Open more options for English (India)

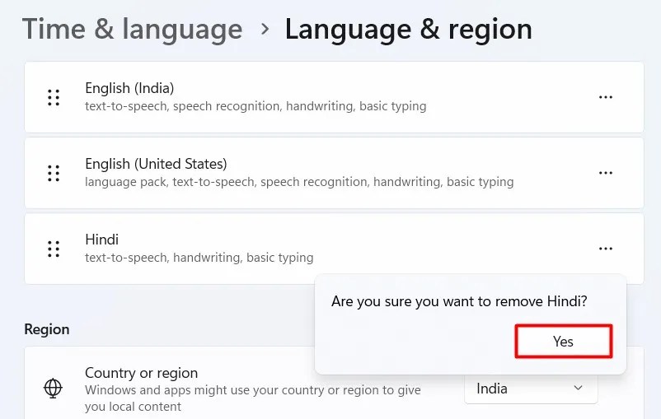point(606,97)
